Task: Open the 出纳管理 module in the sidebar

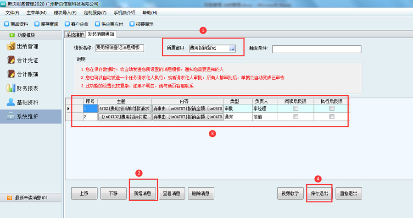Action: pos(27,46)
